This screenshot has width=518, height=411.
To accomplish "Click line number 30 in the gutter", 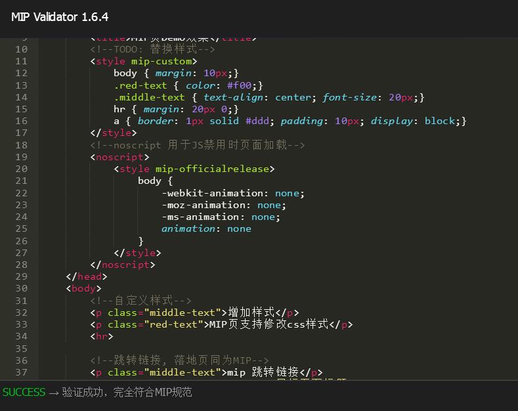I will point(21,288).
